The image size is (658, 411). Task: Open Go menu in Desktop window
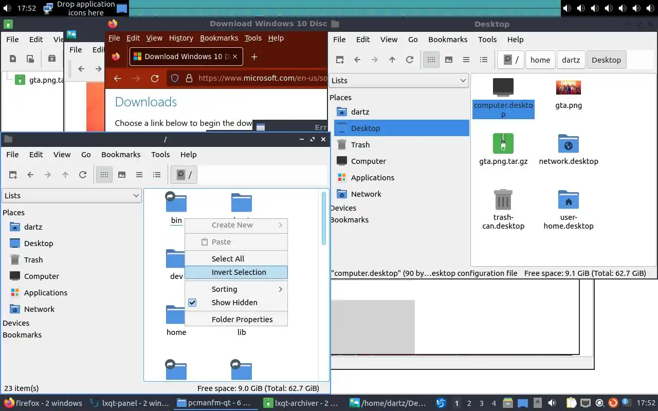coord(413,40)
